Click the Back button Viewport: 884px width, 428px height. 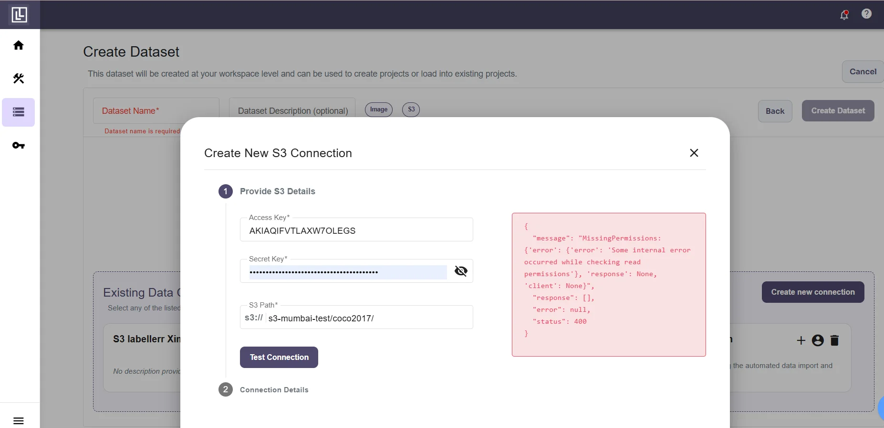(x=775, y=111)
